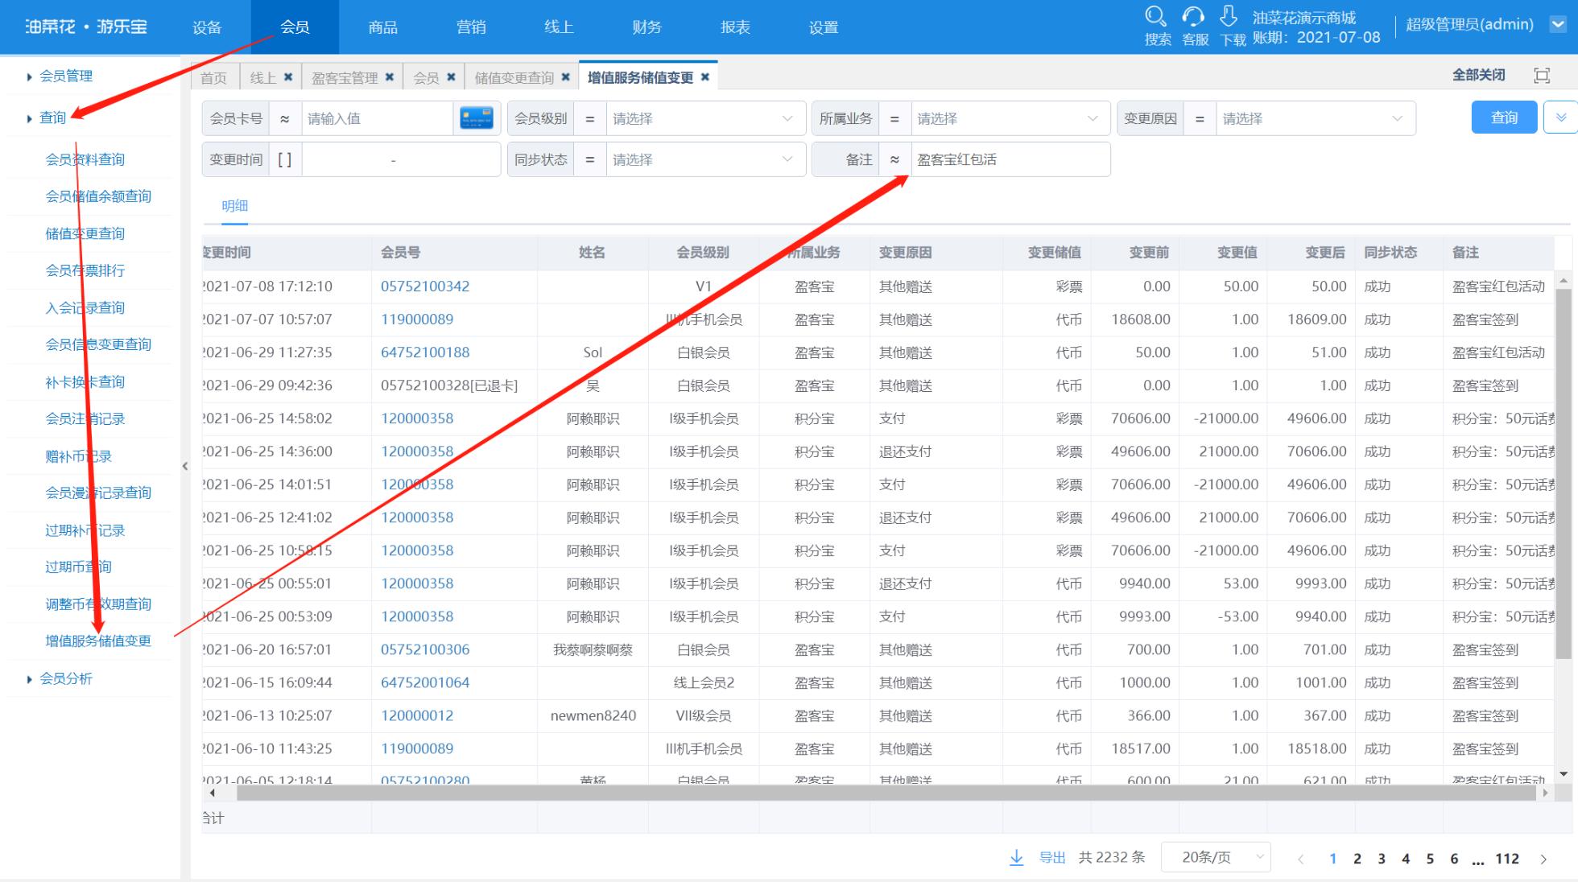
Task: Open the admin account dropdown arrow
Action: (x=1558, y=25)
